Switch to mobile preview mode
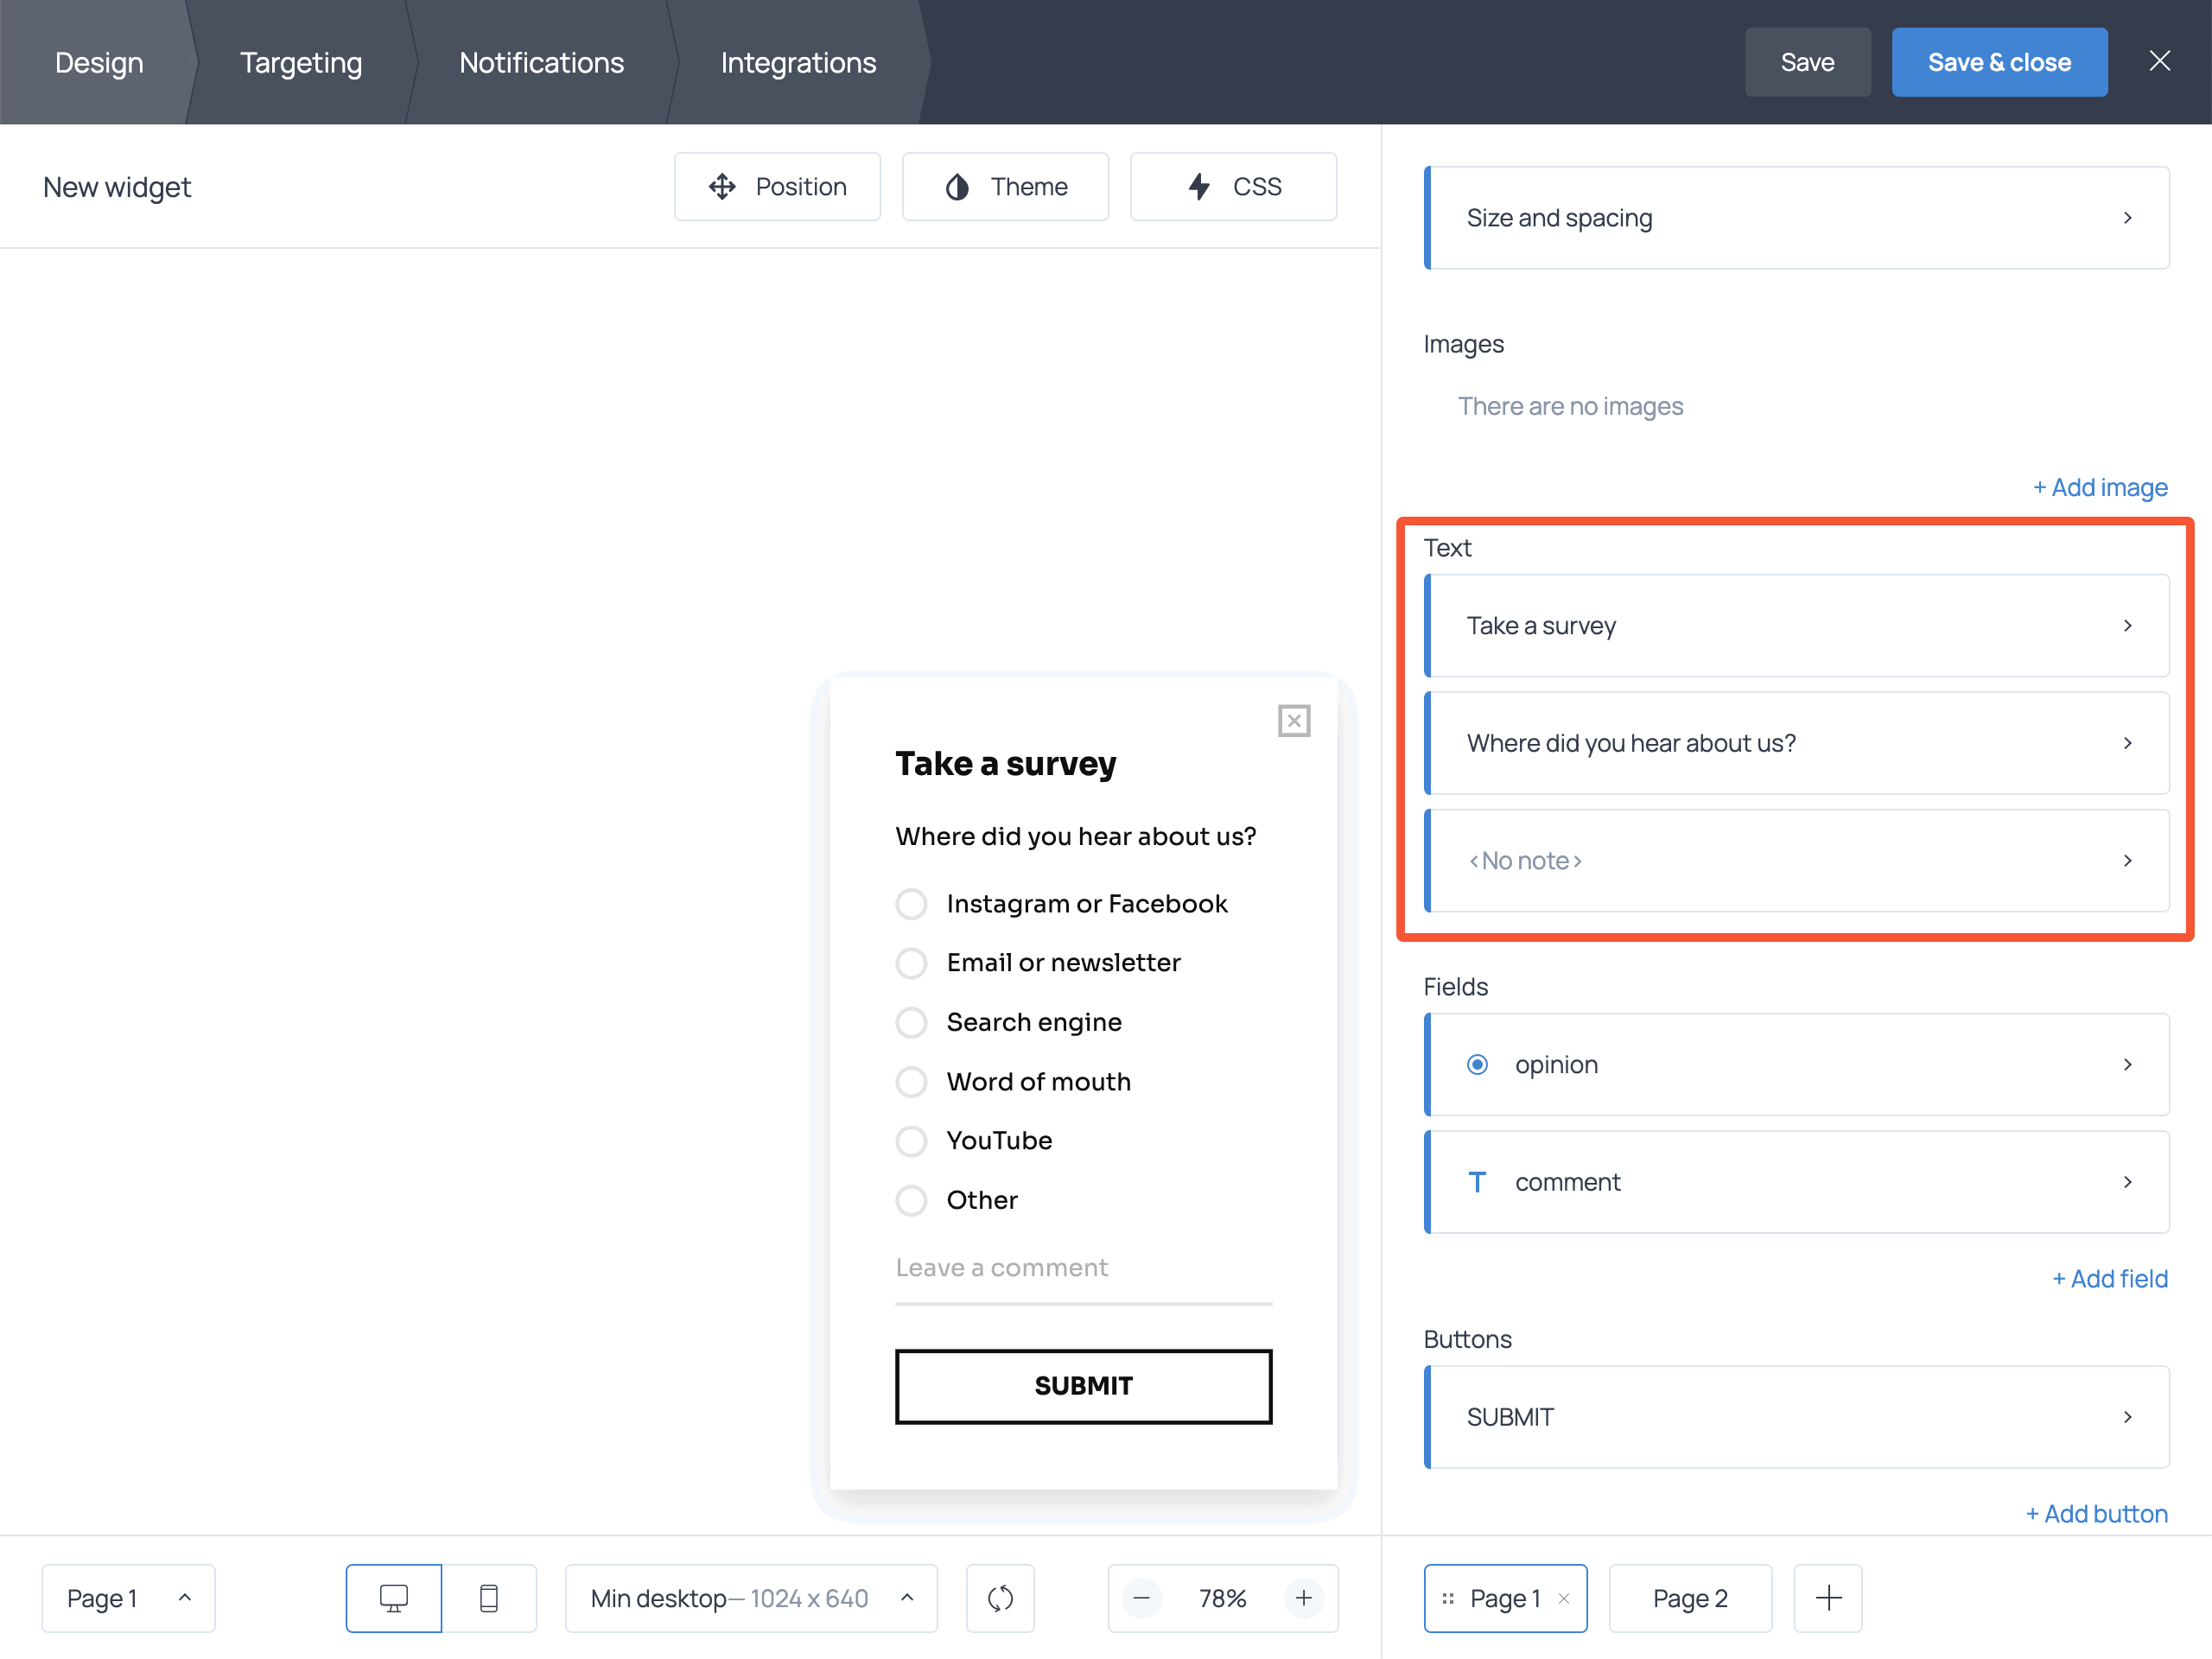Screen dimensions: 2212x1659 [489, 1597]
